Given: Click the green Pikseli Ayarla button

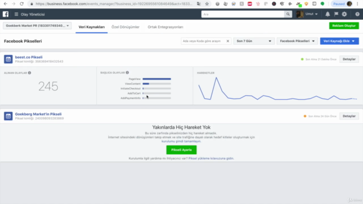Looking at the screenshot, I should (x=181, y=150).
